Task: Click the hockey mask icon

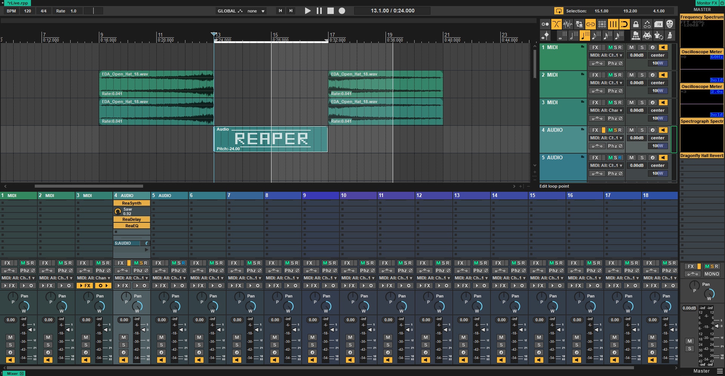Action: tap(670, 24)
